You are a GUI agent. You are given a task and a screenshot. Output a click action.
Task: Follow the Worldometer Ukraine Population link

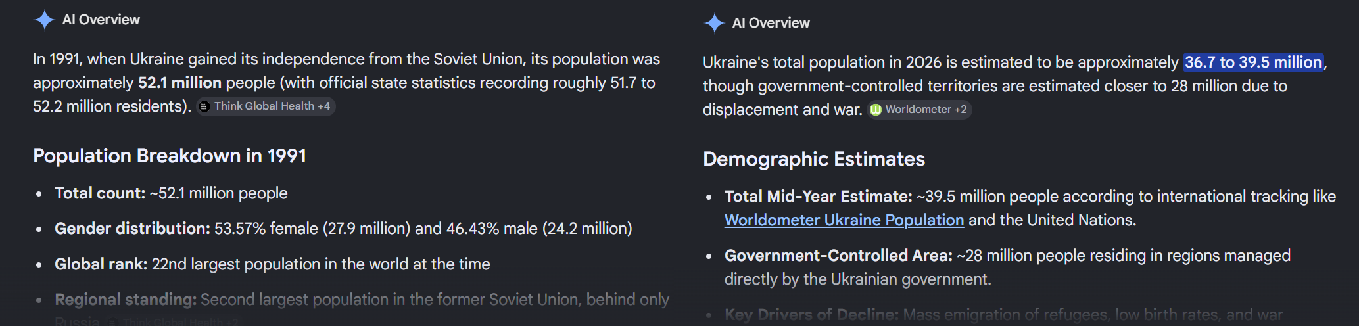844,220
